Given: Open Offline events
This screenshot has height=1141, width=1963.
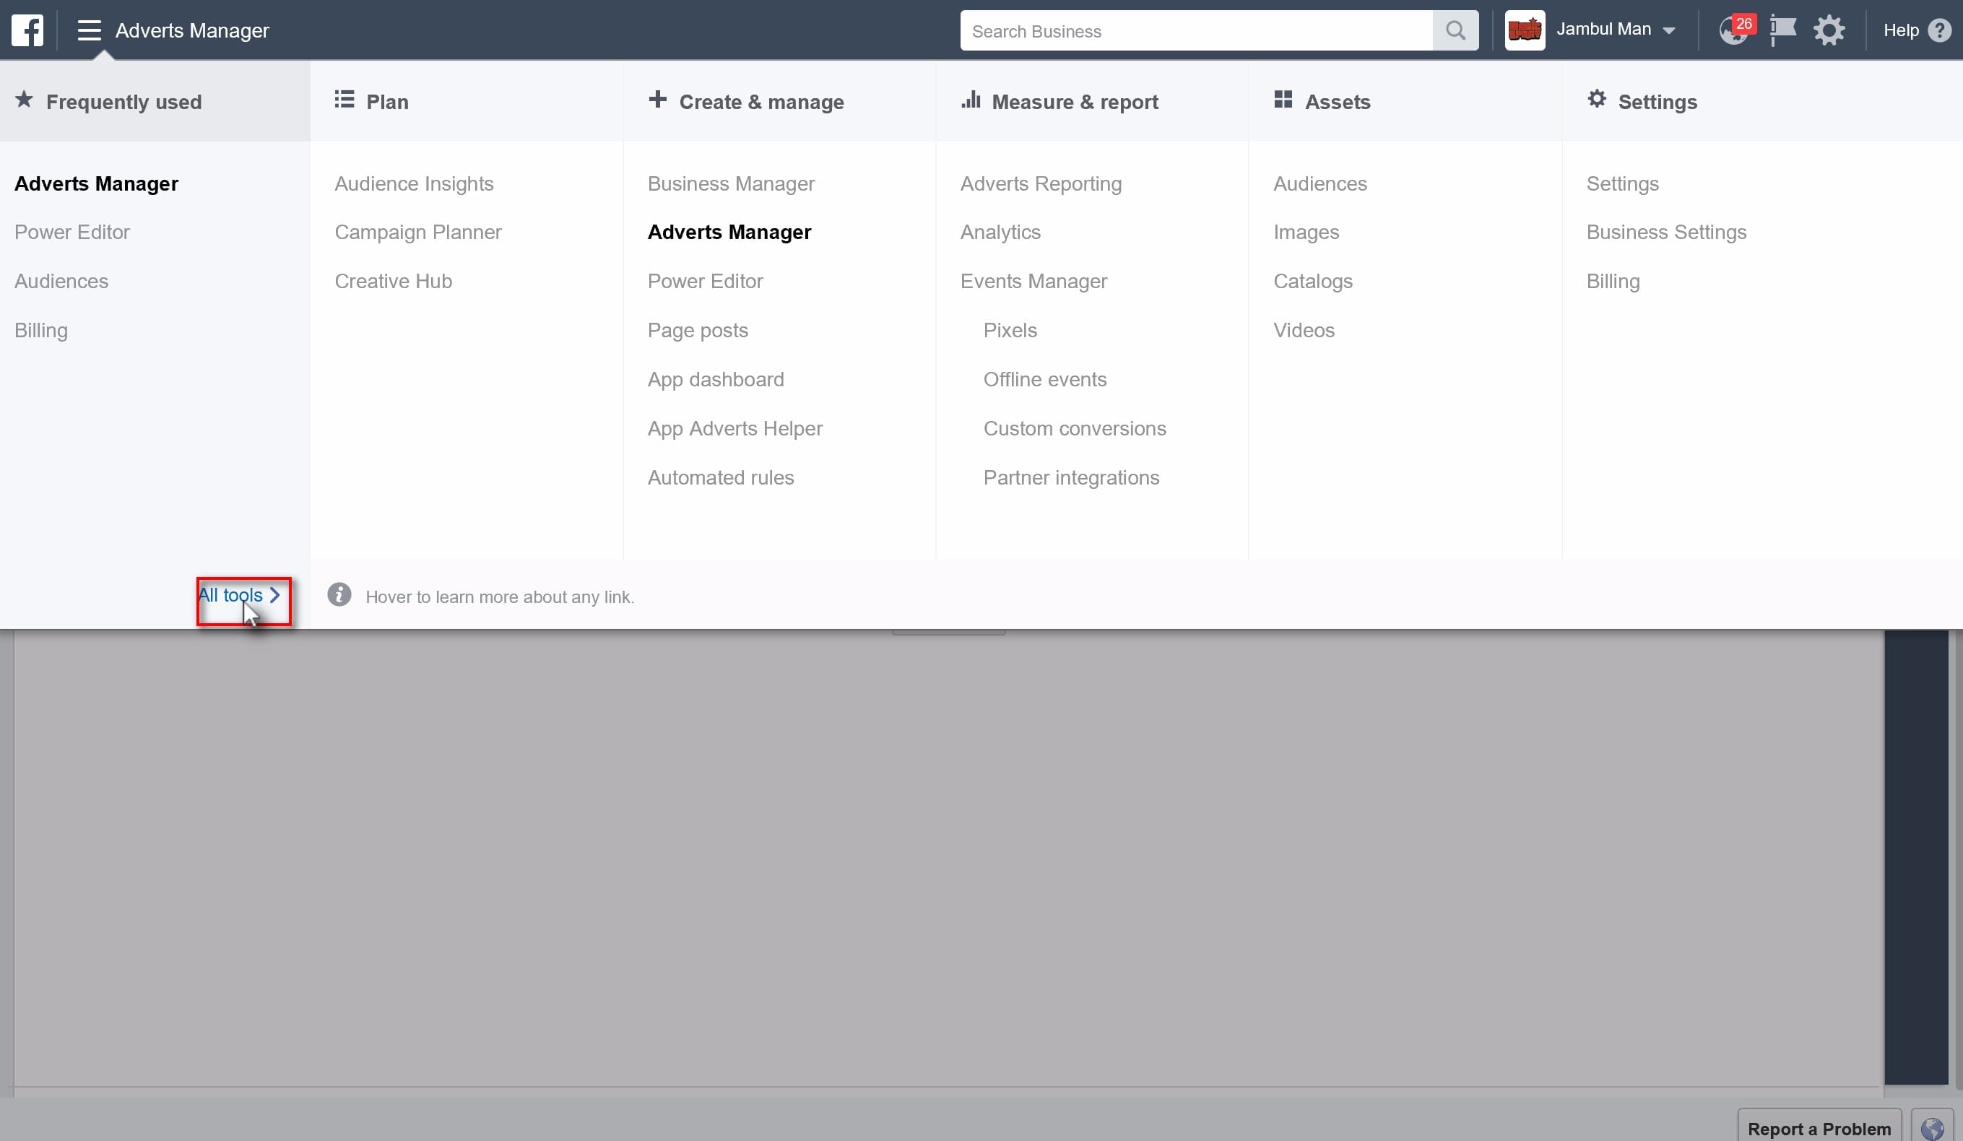Looking at the screenshot, I should pos(1044,379).
